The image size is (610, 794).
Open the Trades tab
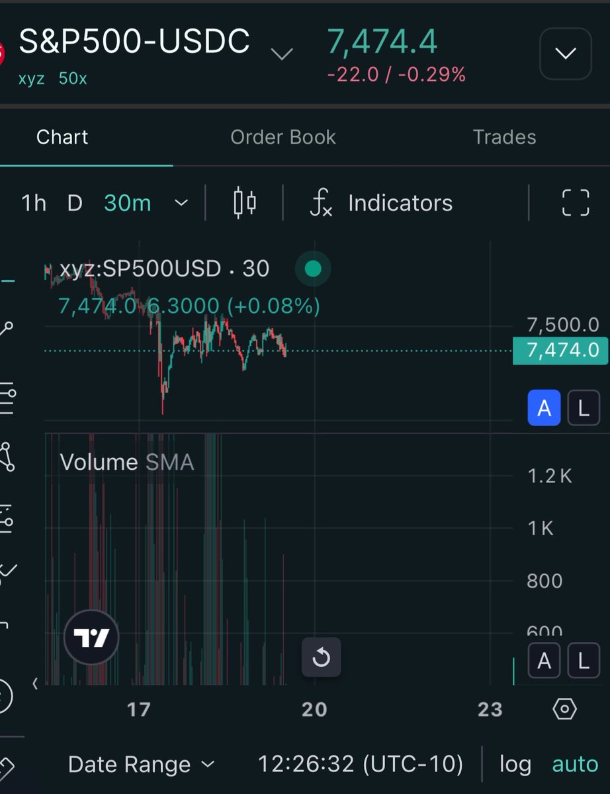point(504,137)
